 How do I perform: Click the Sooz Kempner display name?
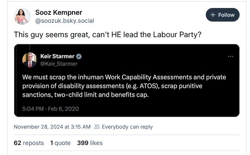pyautogui.click(x=59, y=12)
